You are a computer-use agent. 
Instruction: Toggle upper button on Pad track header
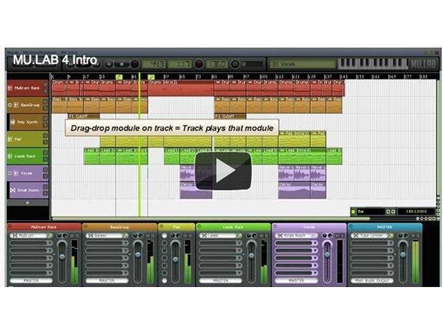(45, 136)
